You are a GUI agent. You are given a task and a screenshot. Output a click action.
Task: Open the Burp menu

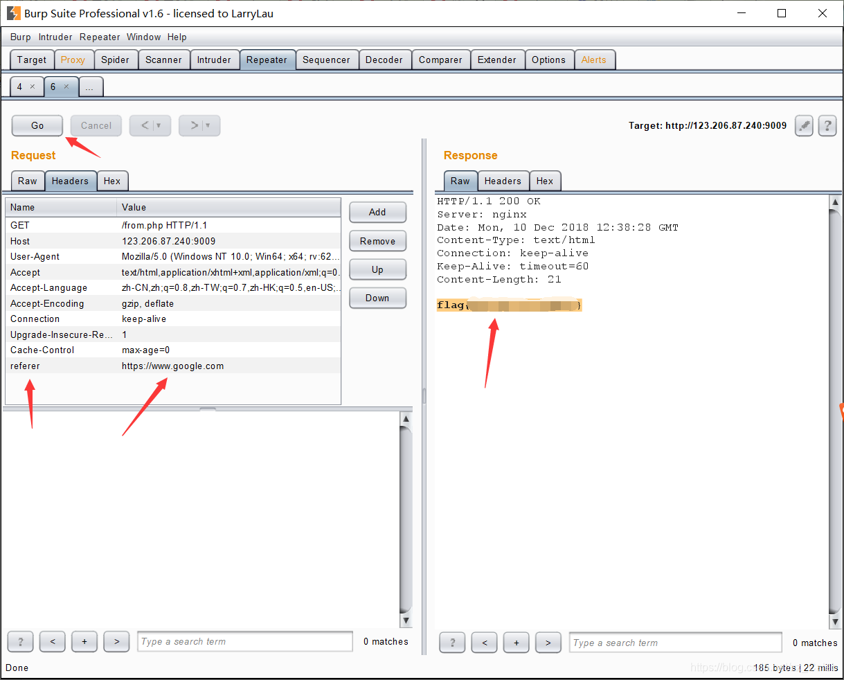(x=21, y=37)
